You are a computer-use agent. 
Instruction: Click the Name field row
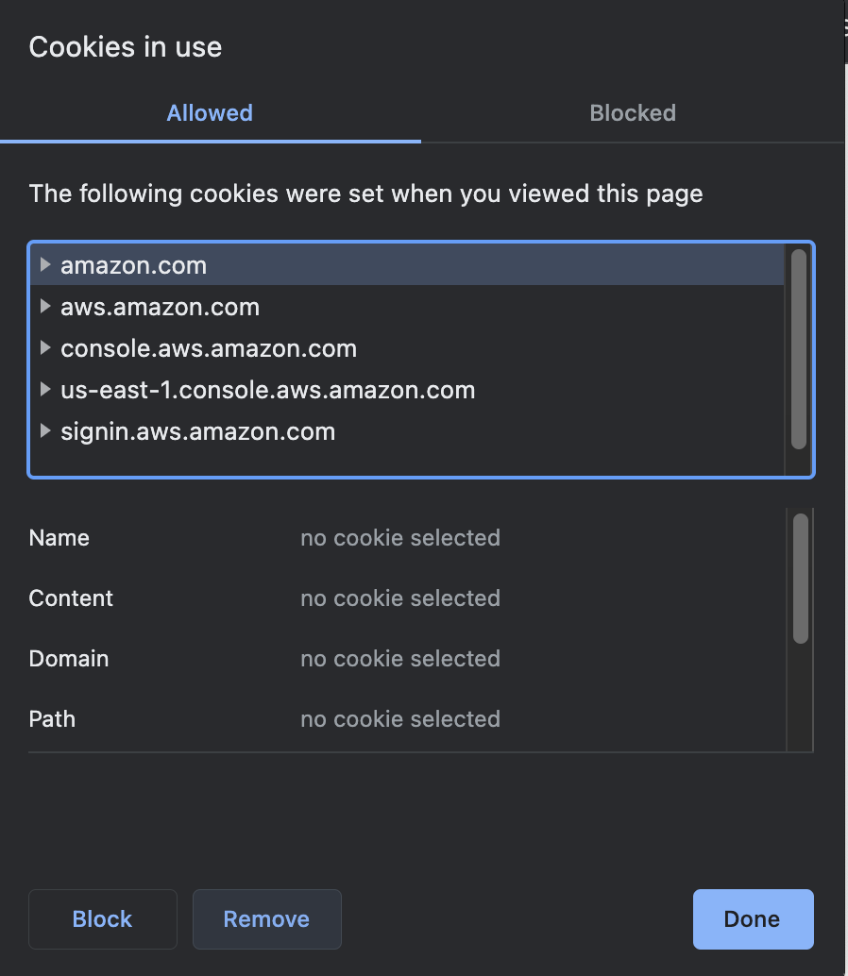[59, 537]
